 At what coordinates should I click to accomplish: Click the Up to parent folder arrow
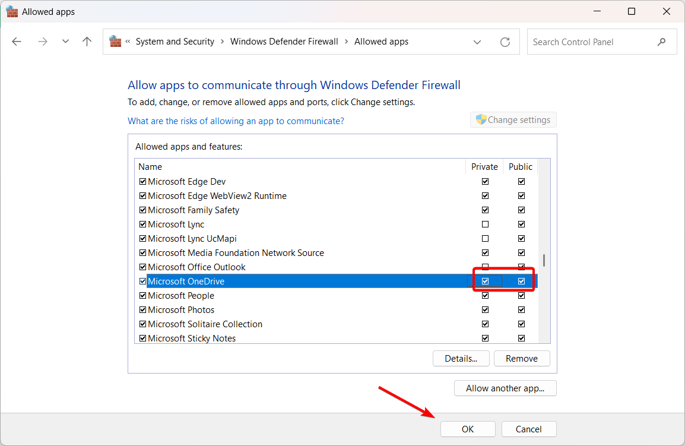point(87,42)
